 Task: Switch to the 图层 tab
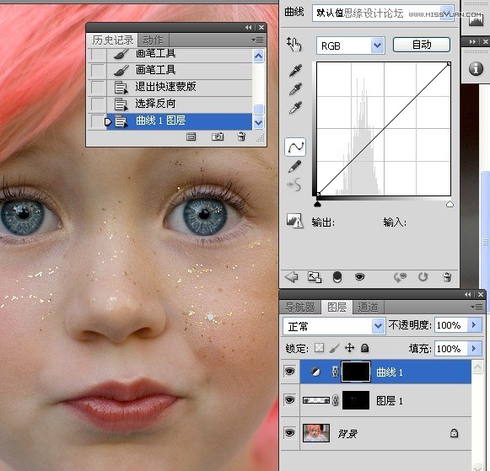(x=337, y=308)
